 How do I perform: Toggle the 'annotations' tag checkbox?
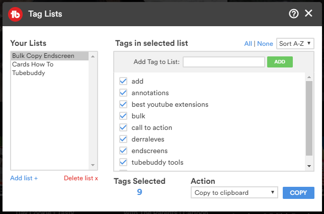123,93
